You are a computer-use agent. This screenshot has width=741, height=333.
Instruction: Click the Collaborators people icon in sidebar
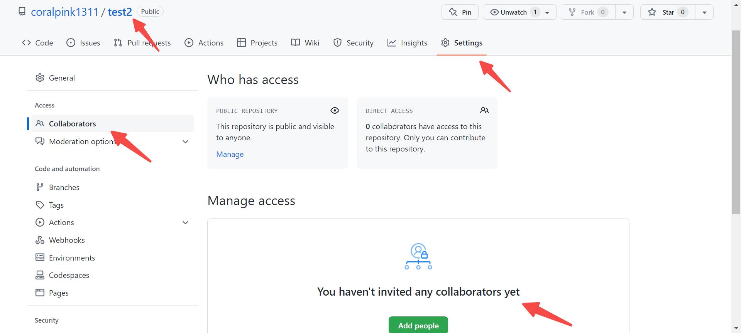pyautogui.click(x=40, y=124)
